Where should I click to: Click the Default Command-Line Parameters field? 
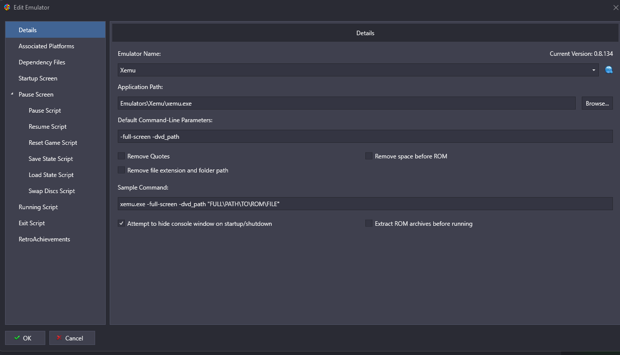(x=365, y=136)
